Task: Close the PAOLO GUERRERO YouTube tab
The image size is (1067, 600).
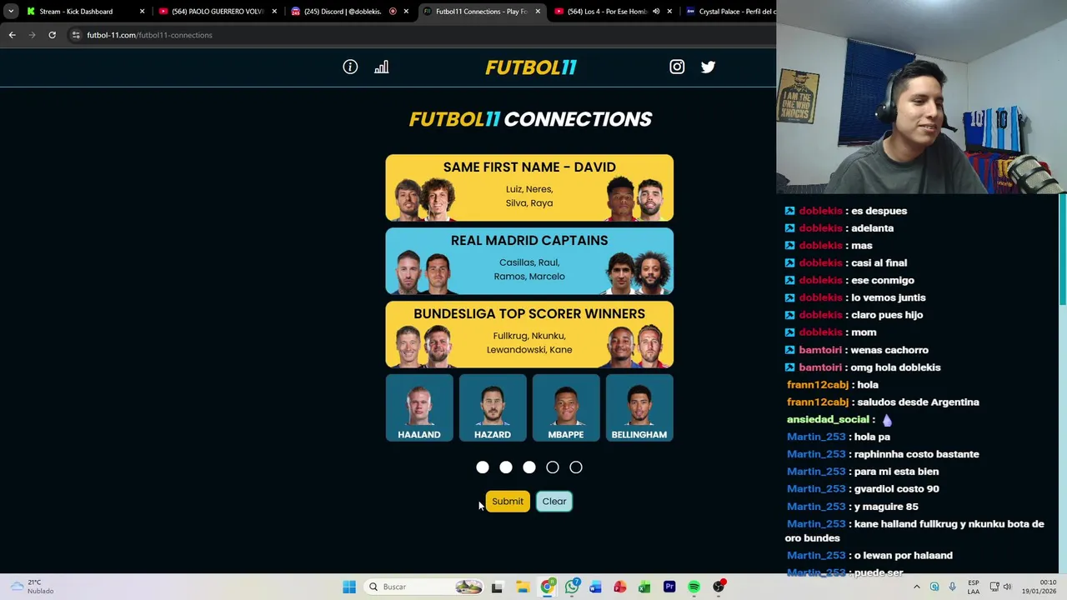Action: pyautogui.click(x=274, y=12)
